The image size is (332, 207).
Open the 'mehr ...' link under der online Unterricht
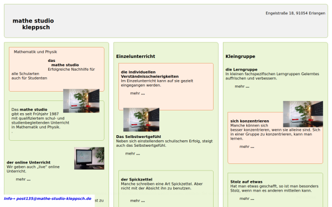[x=23, y=179]
